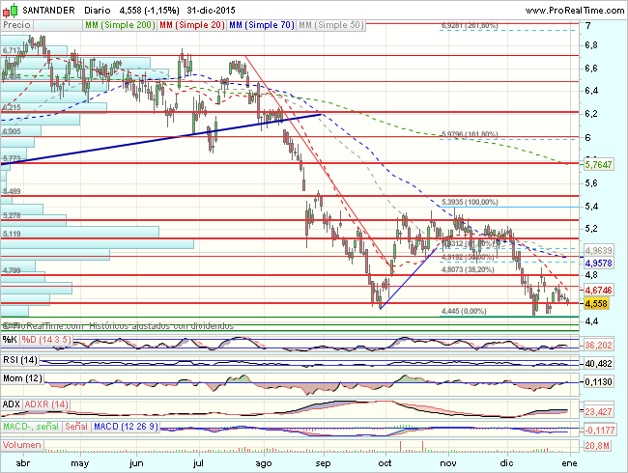
Task: Click the Señal label in MACD panel
Action: click(76, 427)
